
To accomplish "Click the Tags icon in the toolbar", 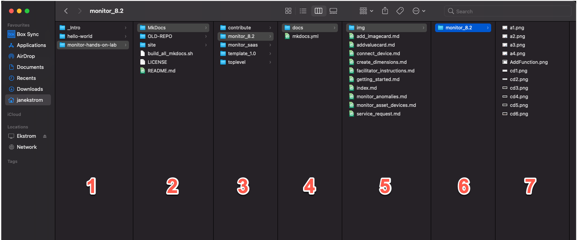I will pyautogui.click(x=400, y=11).
